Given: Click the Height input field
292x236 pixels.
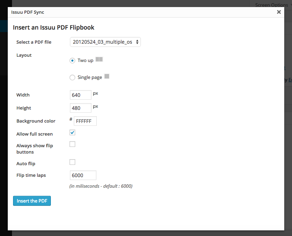Looking at the screenshot, I should 81,108.
